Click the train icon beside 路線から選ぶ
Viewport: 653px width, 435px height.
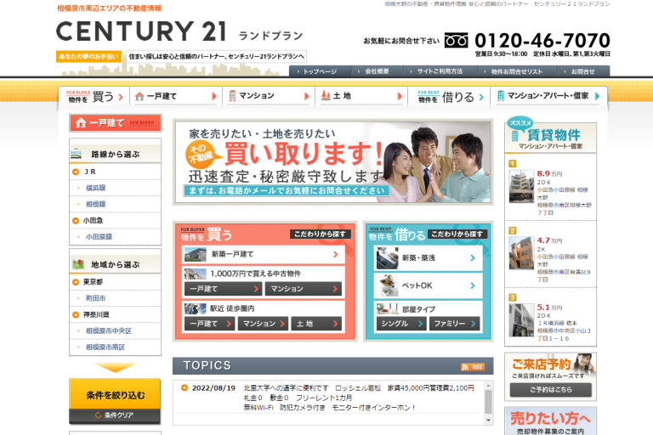click(77, 154)
